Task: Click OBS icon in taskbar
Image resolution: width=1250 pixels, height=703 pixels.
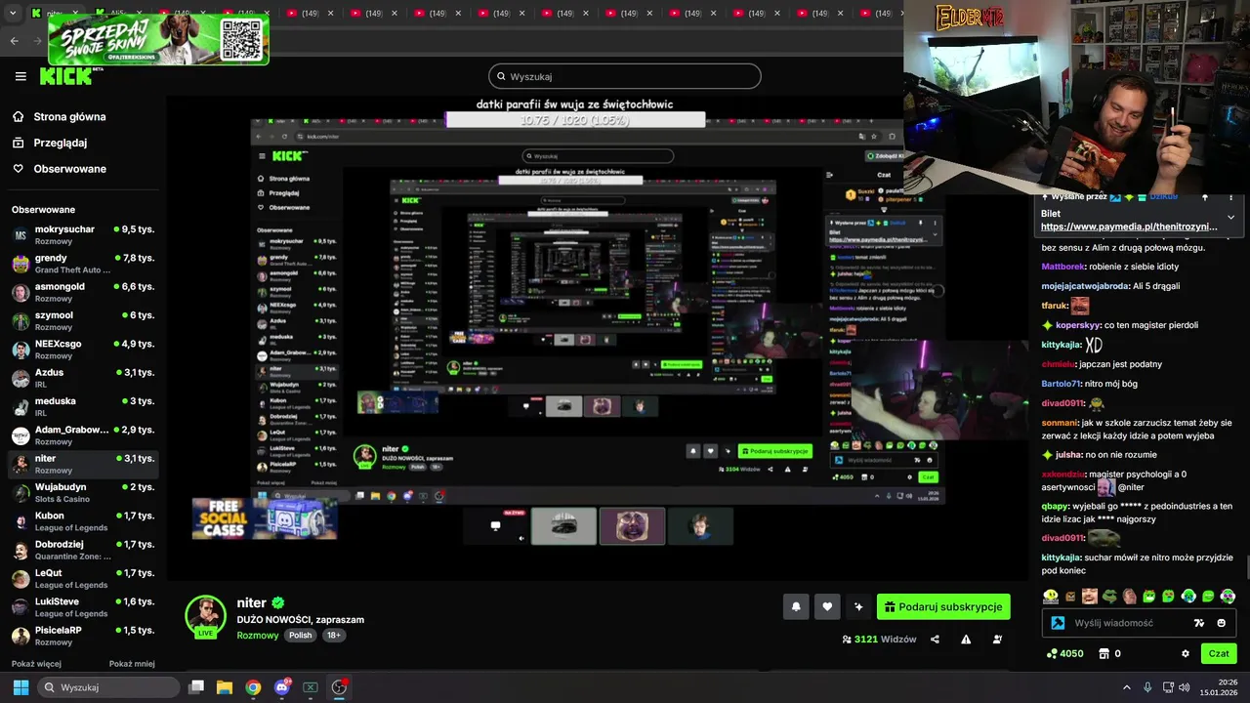Action: [339, 687]
